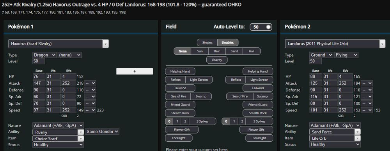The image size is (390, 151).
Task: Open Pokémon 1 Rivalry ability dropdown
Action: [x=58, y=132]
